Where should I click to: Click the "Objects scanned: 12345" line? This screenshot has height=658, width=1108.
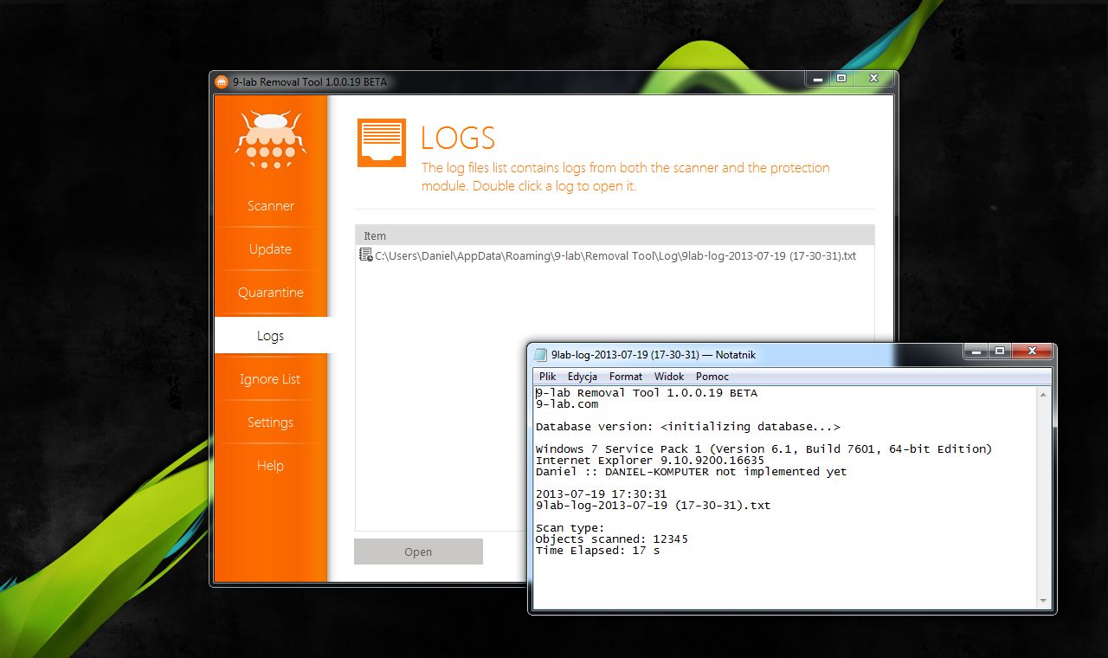pyautogui.click(x=612, y=539)
